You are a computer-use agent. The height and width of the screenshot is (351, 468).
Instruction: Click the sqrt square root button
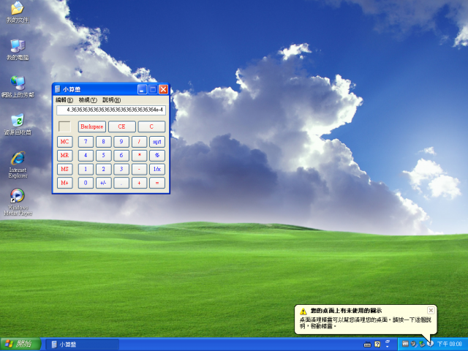157,141
